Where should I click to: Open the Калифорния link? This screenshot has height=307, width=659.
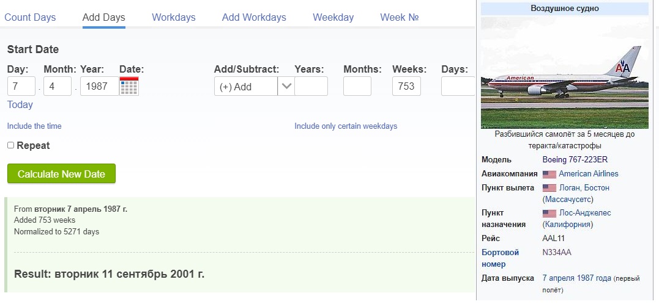[x=568, y=225]
